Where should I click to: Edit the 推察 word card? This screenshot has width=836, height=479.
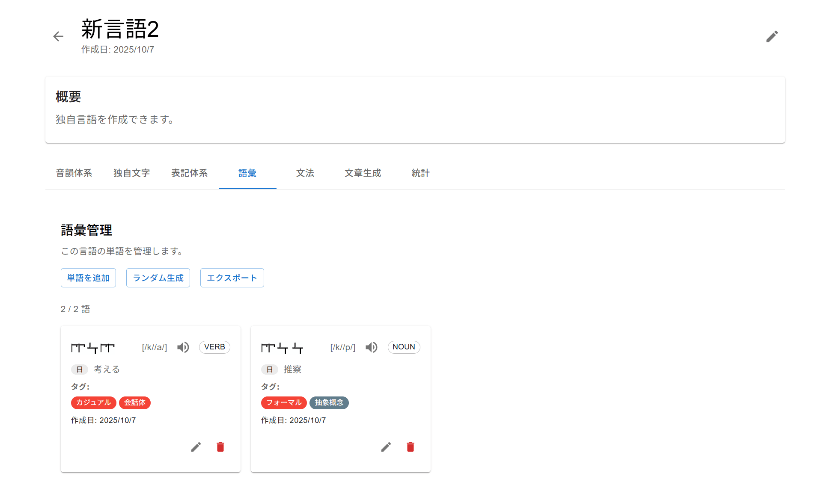(386, 447)
